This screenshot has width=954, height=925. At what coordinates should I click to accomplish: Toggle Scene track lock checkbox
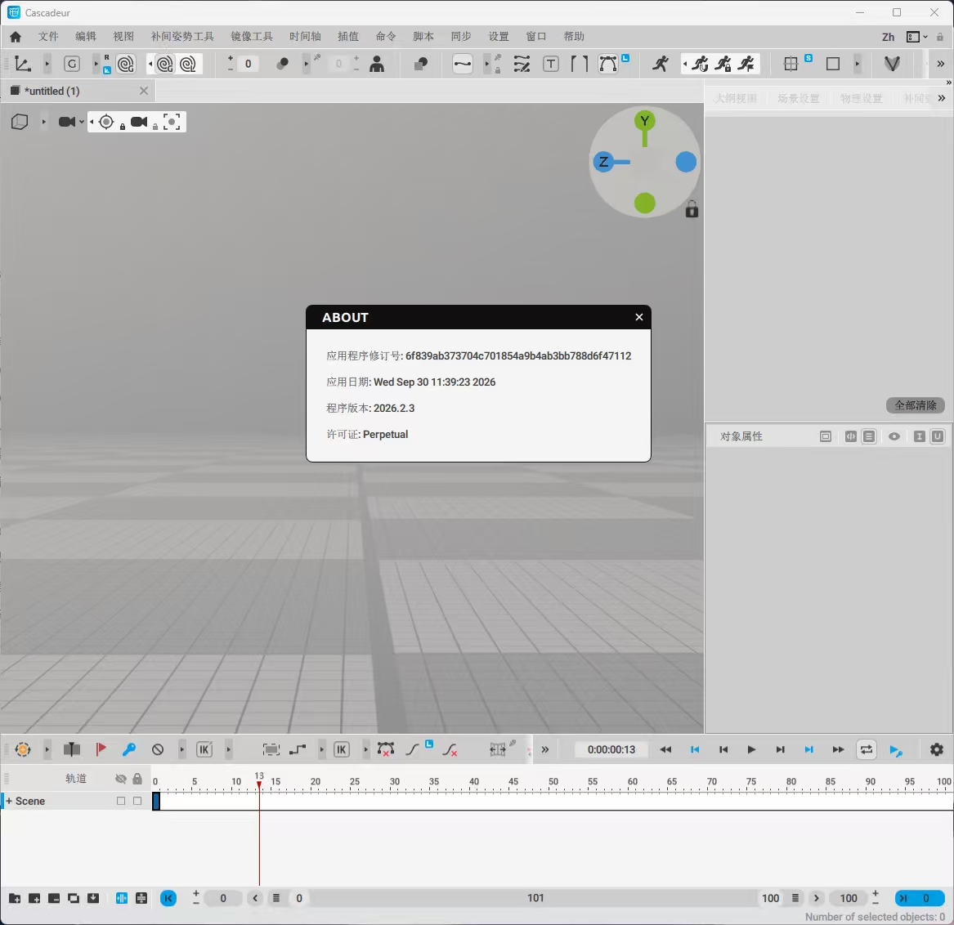coord(137,801)
